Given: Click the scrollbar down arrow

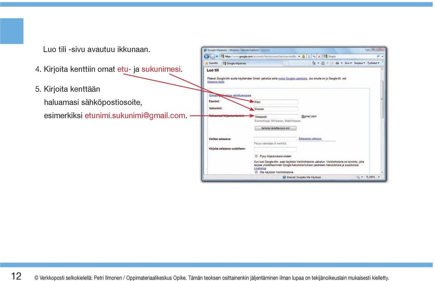Looking at the screenshot, I should (x=382, y=172).
